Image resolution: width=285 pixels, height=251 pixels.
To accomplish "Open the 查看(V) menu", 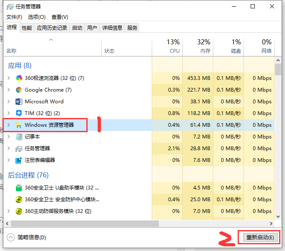I will [x=60, y=17].
